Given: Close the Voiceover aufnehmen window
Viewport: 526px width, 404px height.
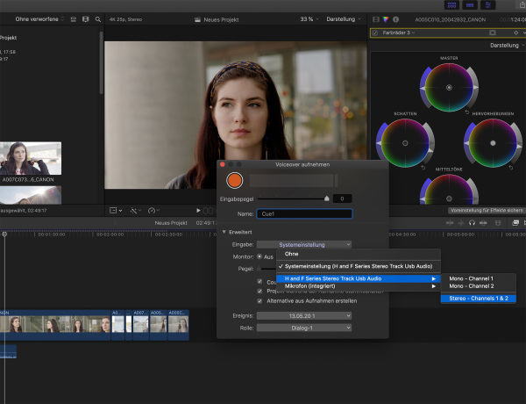Looking at the screenshot, I should pos(222,164).
